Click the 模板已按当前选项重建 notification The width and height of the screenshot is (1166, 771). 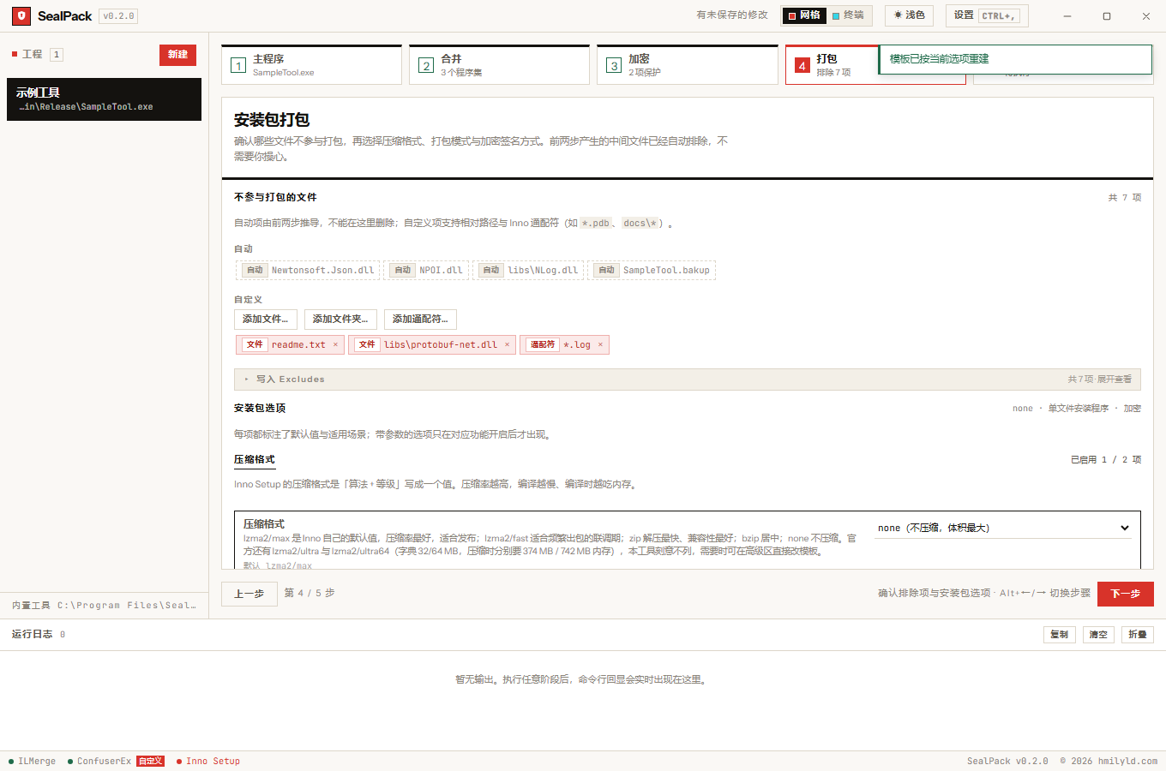1015,59
